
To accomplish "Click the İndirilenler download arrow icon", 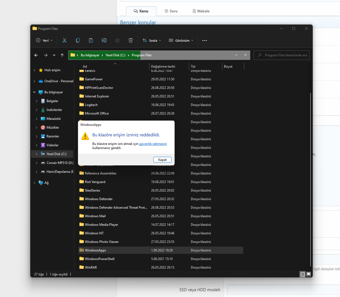I will 43,110.
